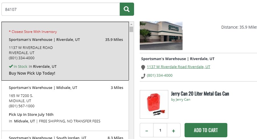This screenshot has height=139, width=257.
Task: Click the store list scrollbar up arrow
Action: coord(131,24)
